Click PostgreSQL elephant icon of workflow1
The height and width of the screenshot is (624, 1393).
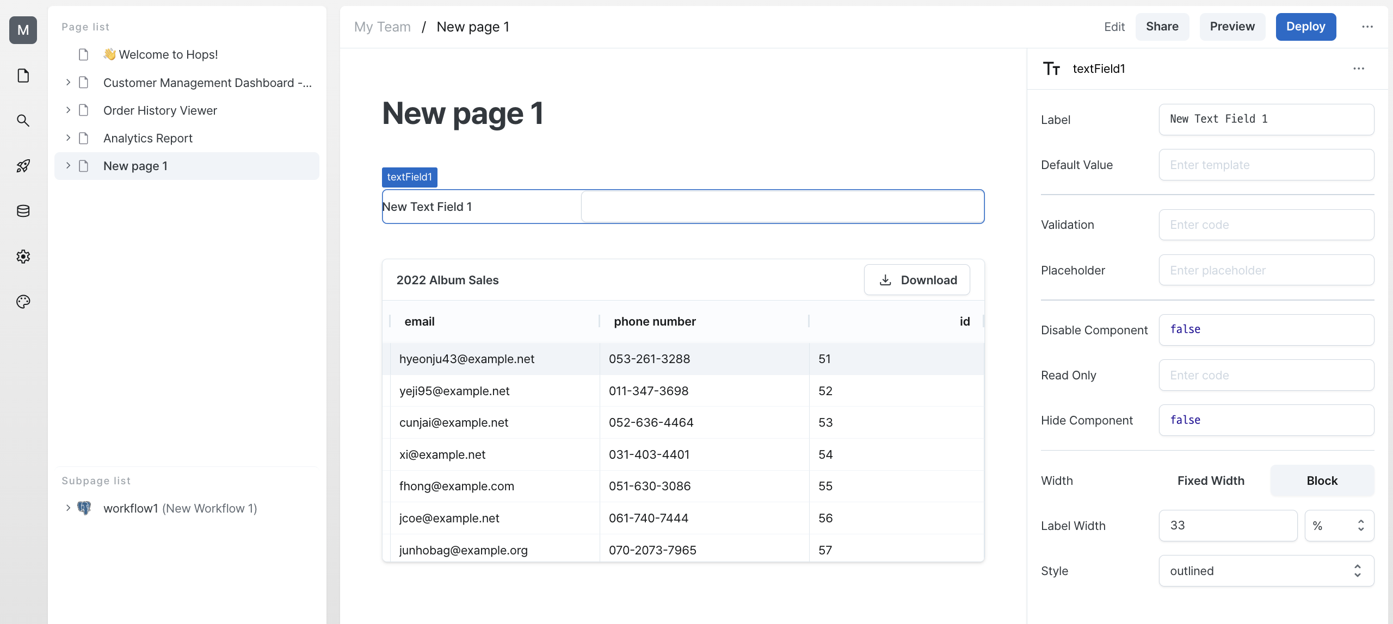[x=84, y=508]
